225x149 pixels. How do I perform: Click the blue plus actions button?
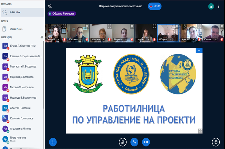(53, 142)
